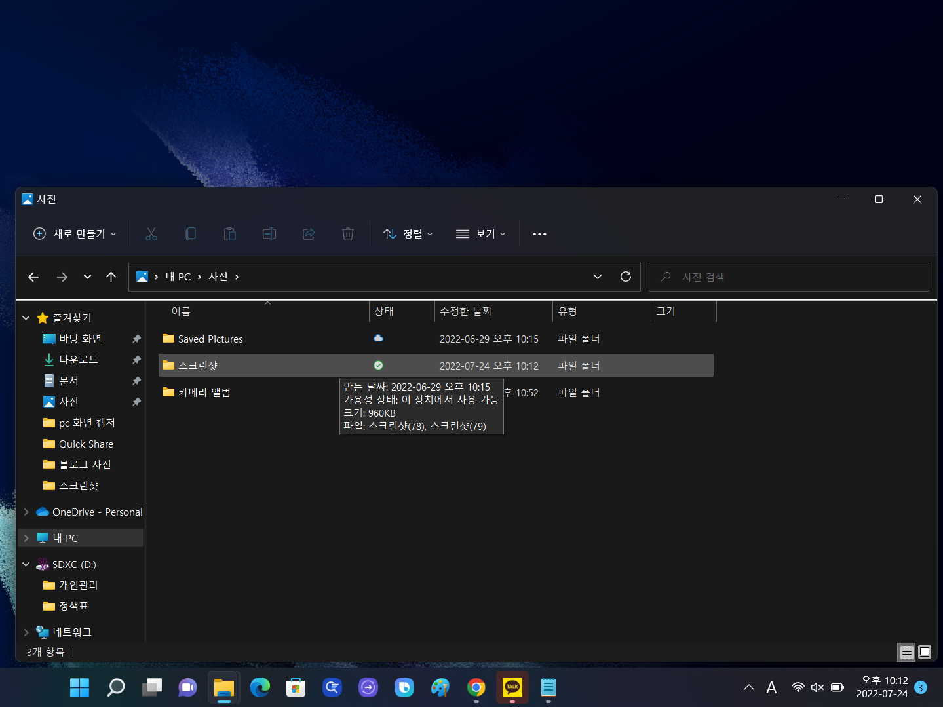Switch to details view at bottom right
The image size is (943, 707).
point(906,652)
